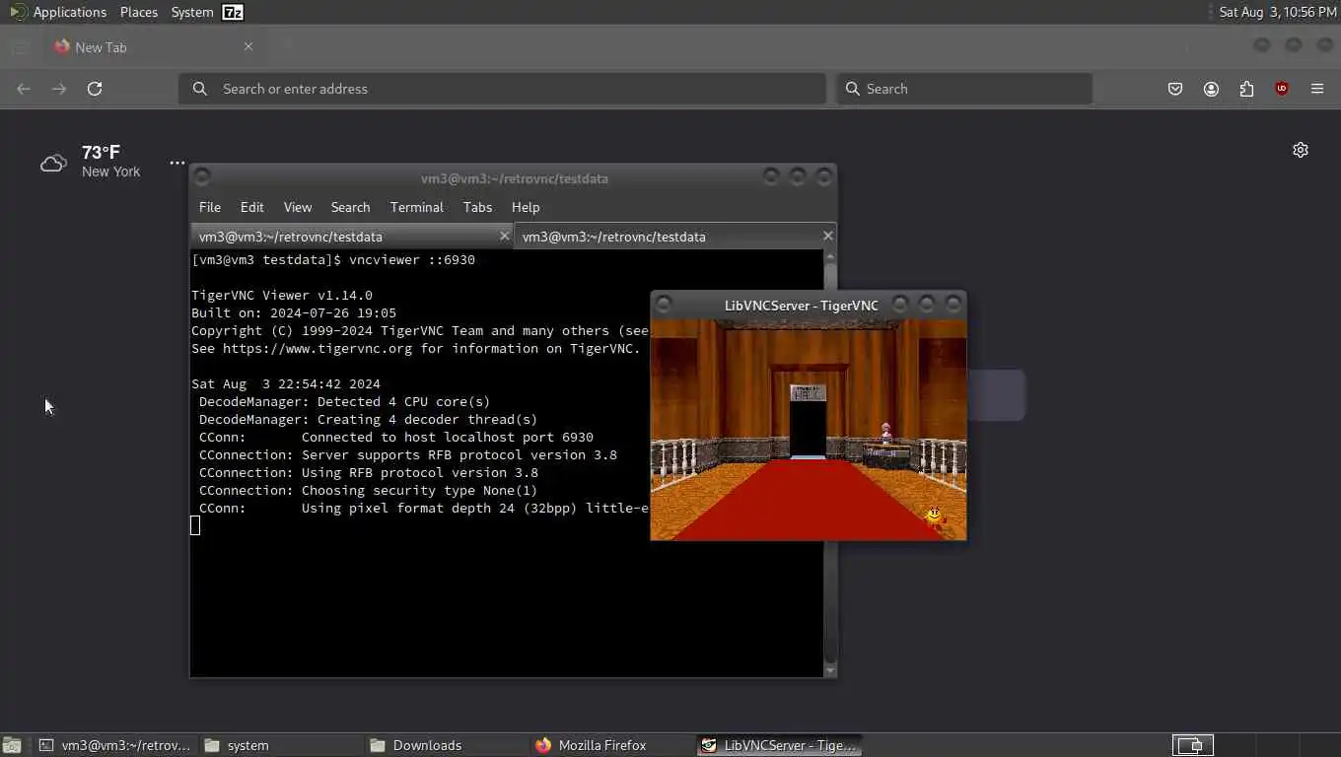Reload the page in Firefox
Viewport: 1341px width, 757px height.
click(95, 89)
